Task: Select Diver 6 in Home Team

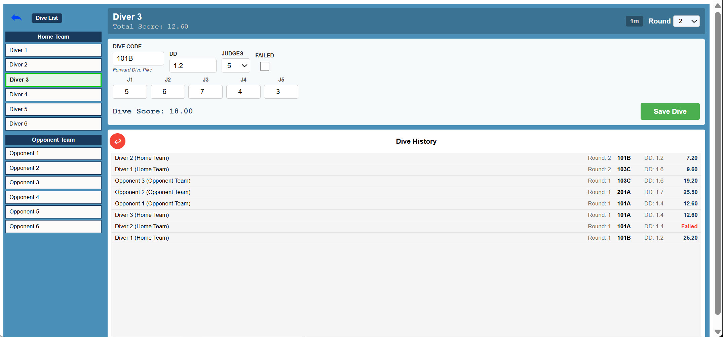Action: [53, 124]
